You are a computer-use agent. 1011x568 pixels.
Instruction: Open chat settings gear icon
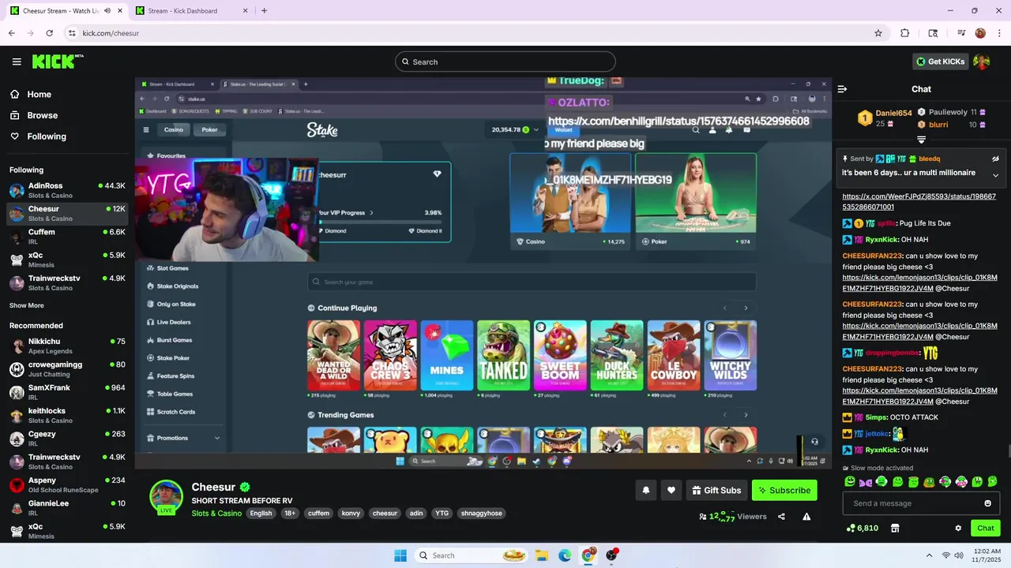[958, 529]
